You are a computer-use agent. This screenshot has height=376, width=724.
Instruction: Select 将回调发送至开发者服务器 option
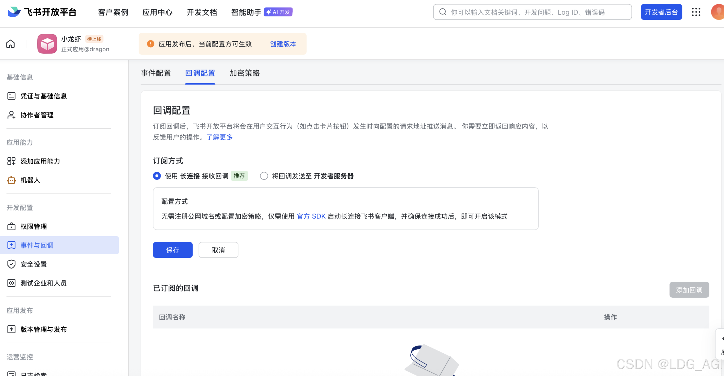(x=264, y=176)
